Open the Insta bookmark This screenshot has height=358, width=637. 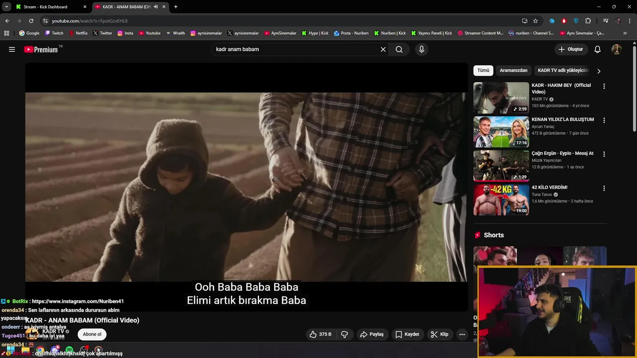pos(125,33)
